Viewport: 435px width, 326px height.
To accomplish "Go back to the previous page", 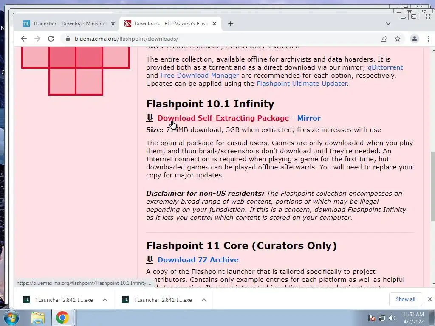I will (24, 39).
